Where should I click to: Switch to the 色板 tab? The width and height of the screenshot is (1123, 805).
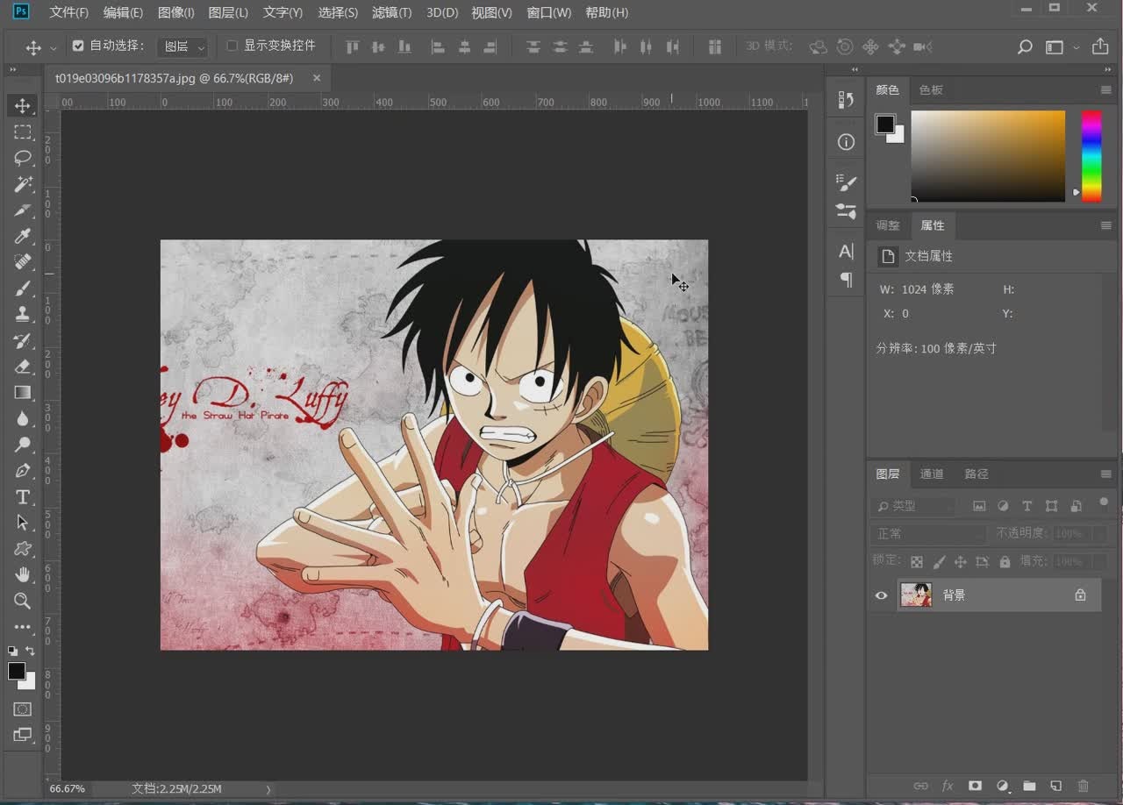[931, 90]
